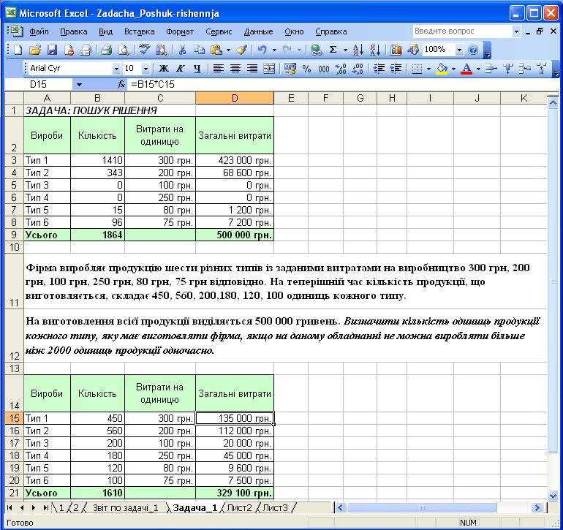Open the Drawing toolbar icon

[x=413, y=50]
